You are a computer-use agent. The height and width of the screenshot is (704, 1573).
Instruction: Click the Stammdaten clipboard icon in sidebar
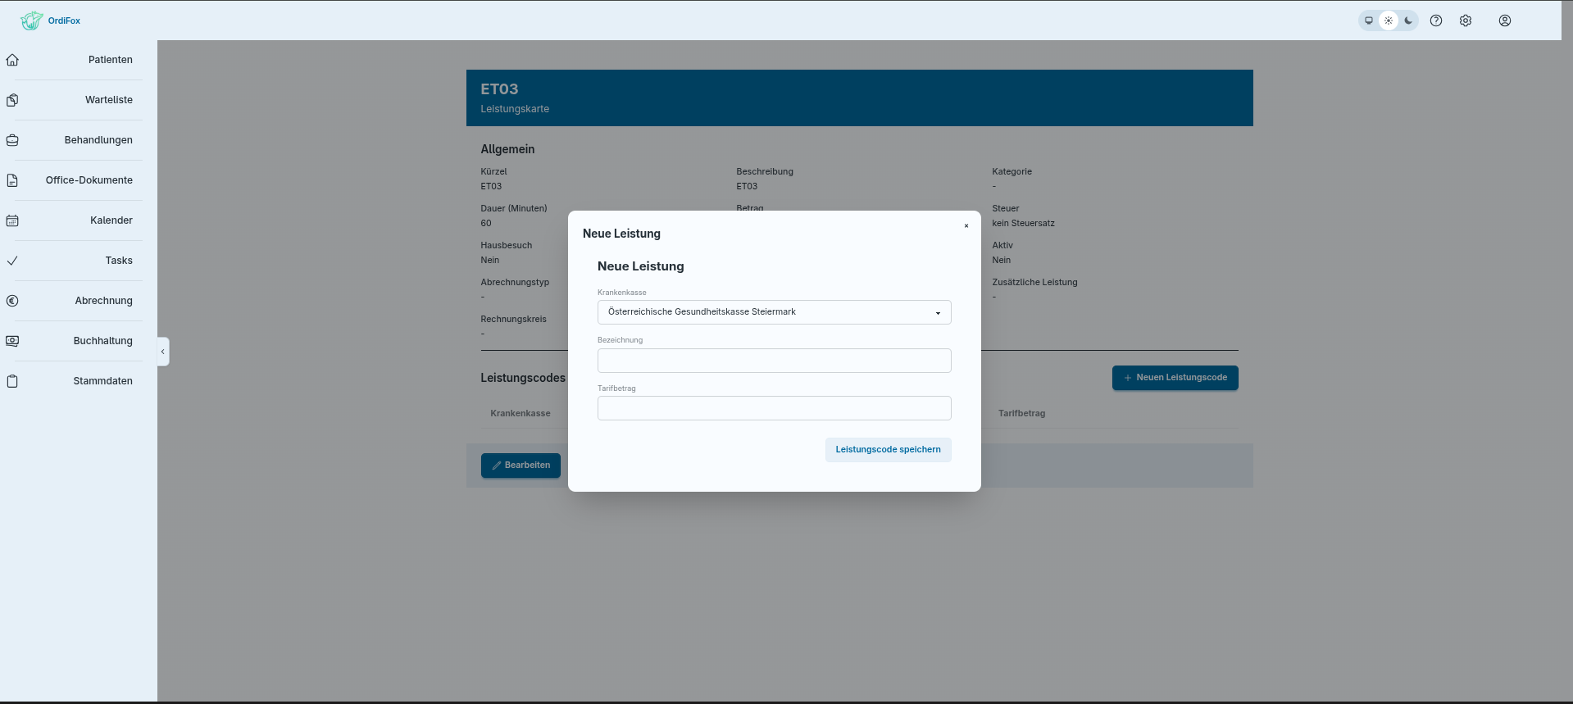[x=12, y=381]
